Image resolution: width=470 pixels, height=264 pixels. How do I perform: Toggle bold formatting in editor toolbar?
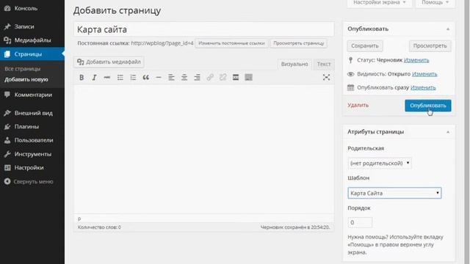(x=82, y=78)
